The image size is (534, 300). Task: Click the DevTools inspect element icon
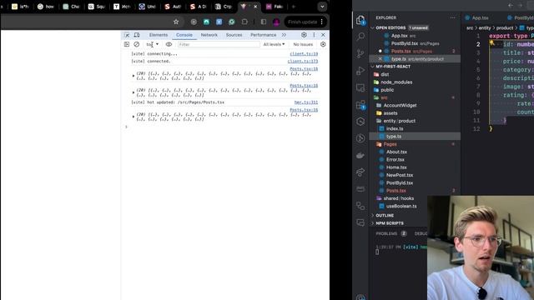pyautogui.click(x=127, y=35)
